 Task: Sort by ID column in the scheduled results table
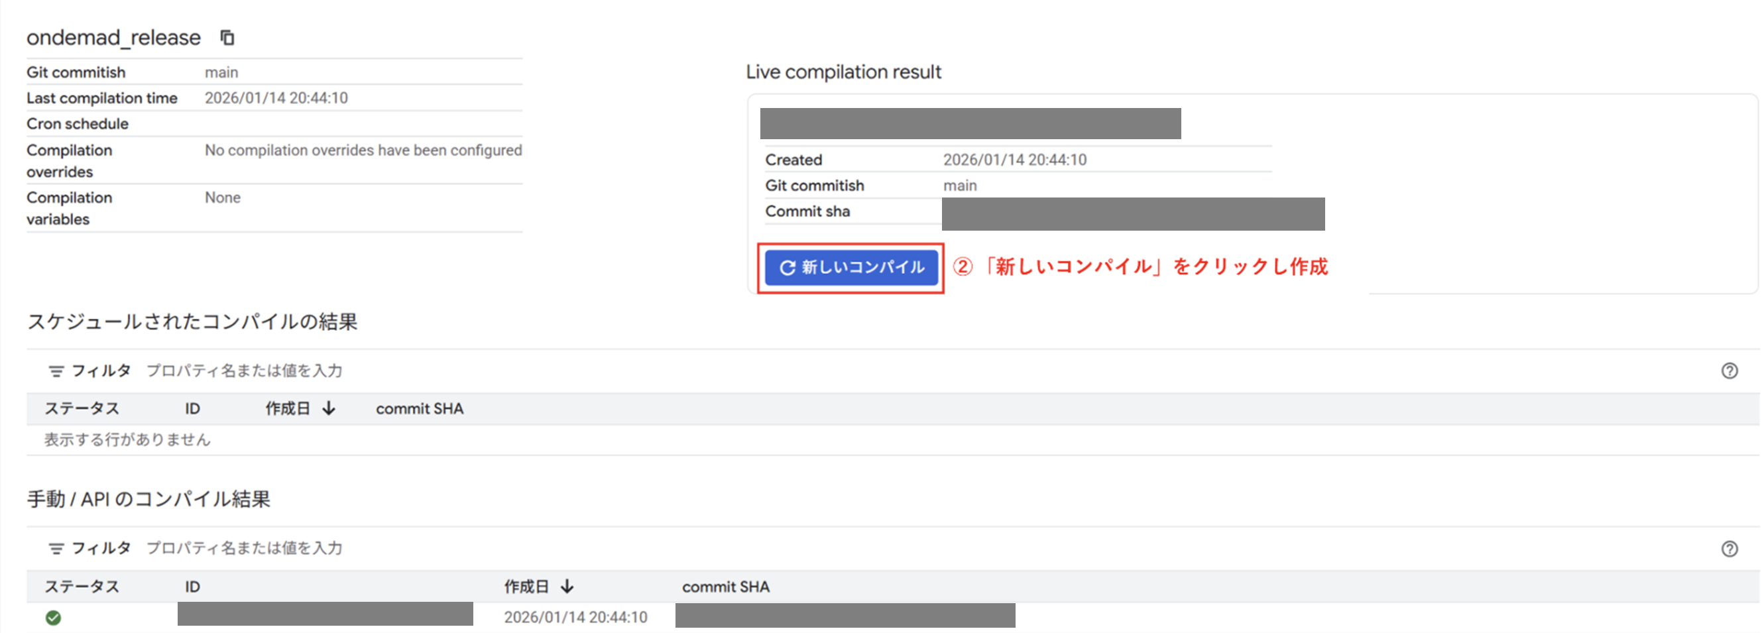click(192, 409)
